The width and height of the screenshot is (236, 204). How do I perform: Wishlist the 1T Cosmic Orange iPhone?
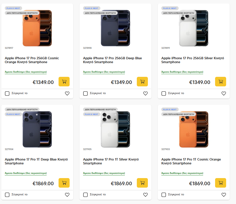(224, 195)
